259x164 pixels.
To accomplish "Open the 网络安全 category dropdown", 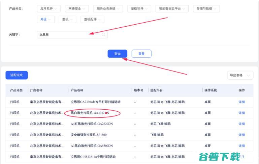I will pos(77,9).
